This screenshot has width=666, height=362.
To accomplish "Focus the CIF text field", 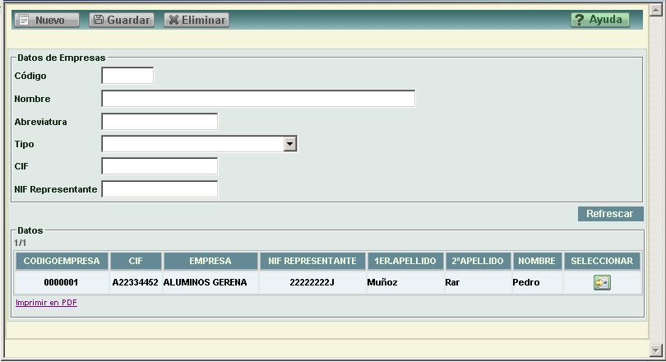I will [x=160, y=166].
